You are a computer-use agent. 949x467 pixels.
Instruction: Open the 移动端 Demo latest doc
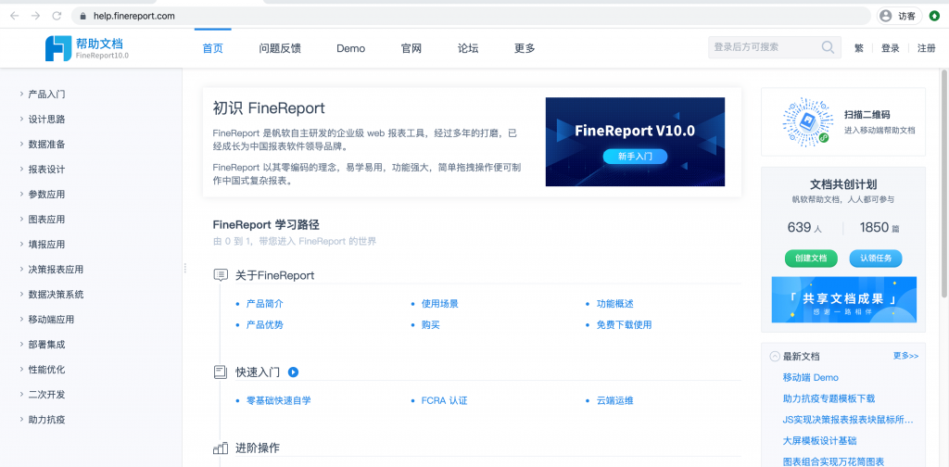tap(810, 377)
